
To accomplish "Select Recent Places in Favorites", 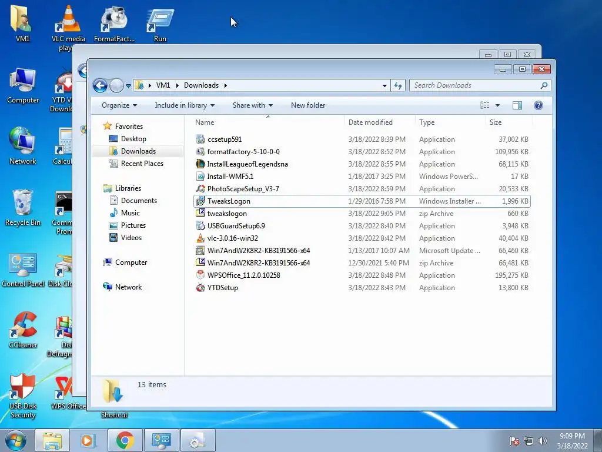I will [136, 164].
